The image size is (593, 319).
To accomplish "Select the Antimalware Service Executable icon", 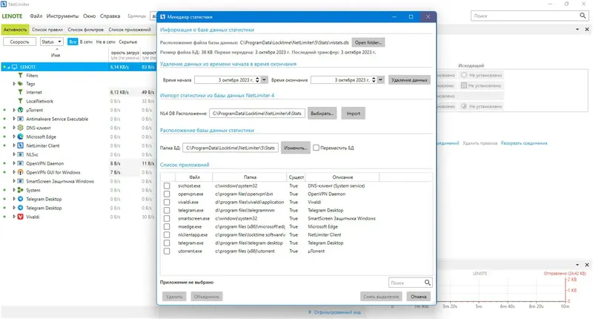I will [21, 119].
